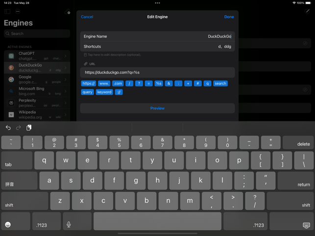Switch to Pinyin keyboard key
The height and width of the screenshot is (236, 315).
19,181
